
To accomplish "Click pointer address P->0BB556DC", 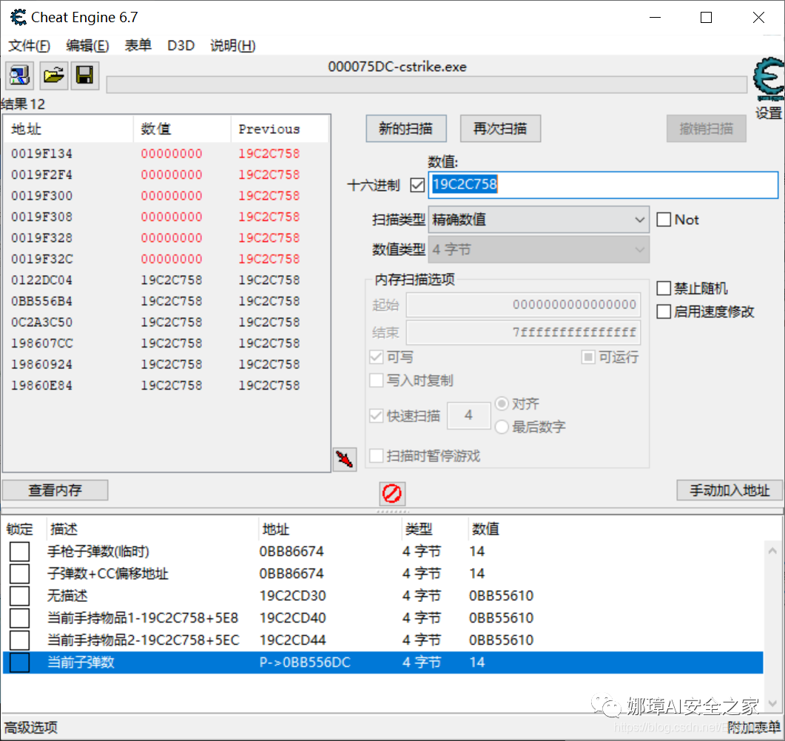I will coord(305,663).
